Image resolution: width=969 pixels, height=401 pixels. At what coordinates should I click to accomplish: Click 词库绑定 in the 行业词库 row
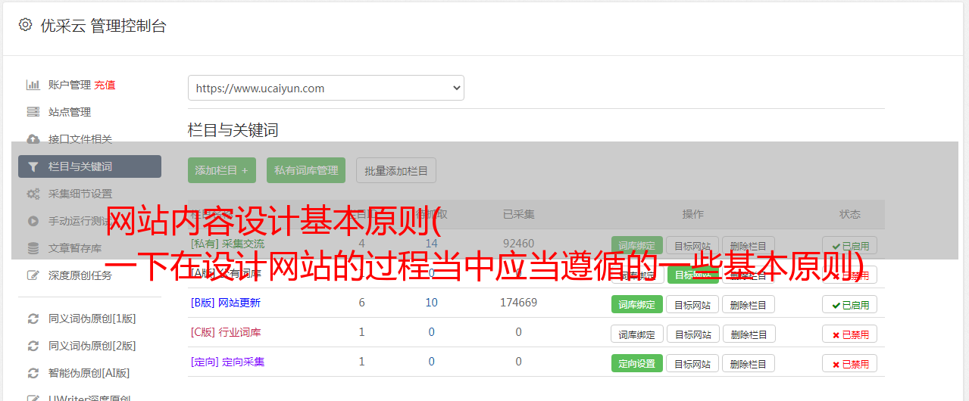636,334
